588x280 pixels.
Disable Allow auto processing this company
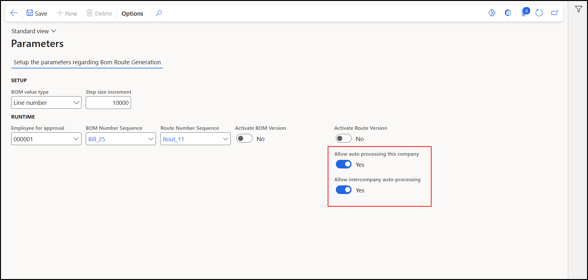(x=344, y=164)
